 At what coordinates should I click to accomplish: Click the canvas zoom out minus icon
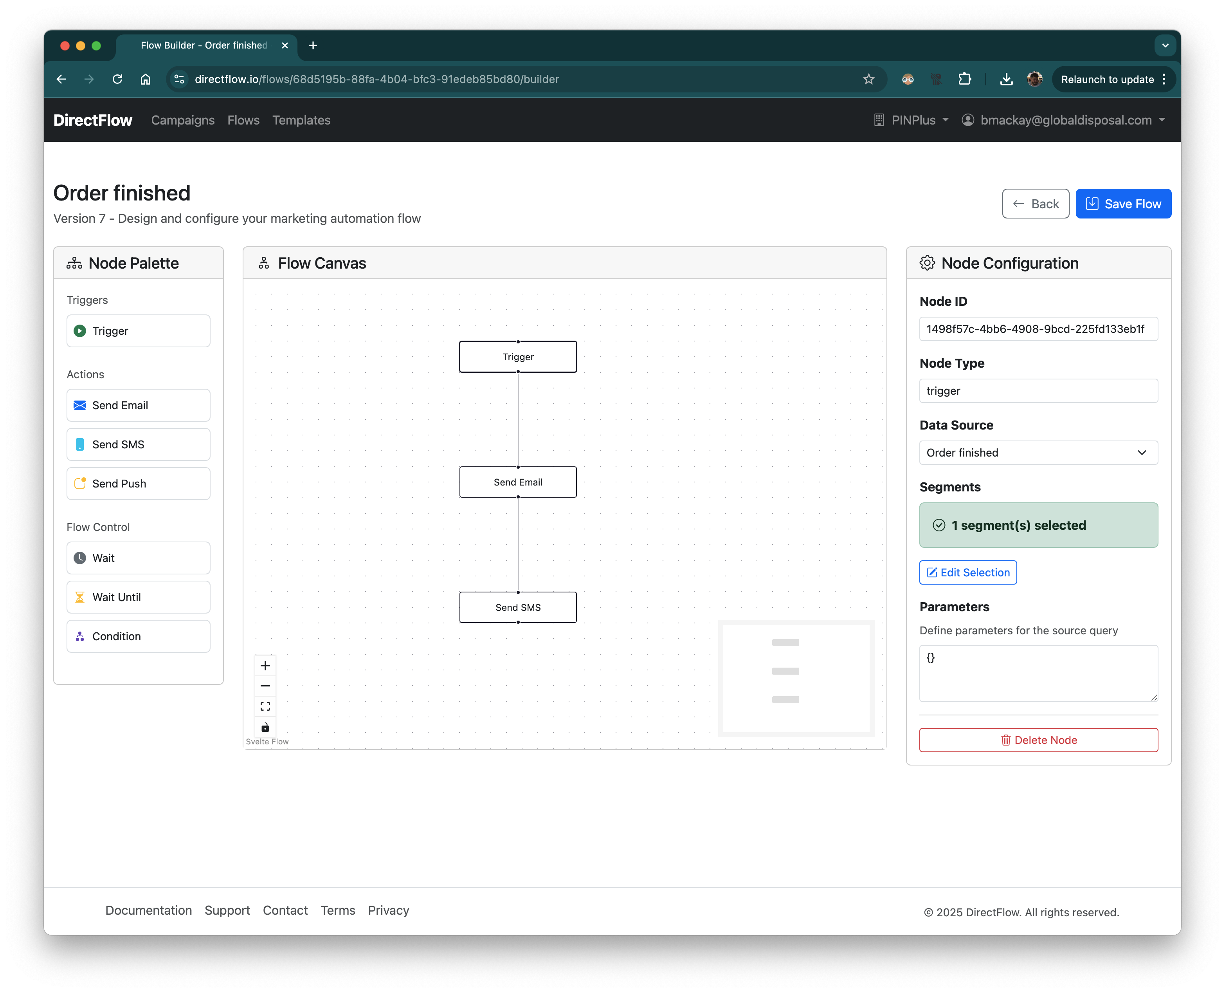pos(265,686)
